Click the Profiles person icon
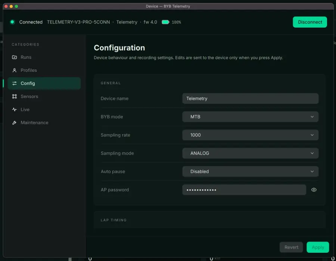Viewport: 336px width, 261px height. 14,70
